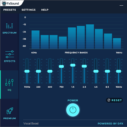The height and width of the screenshot is (127, 127).
Task: Click the 750 band slider handle
Action: pos(61,66)
